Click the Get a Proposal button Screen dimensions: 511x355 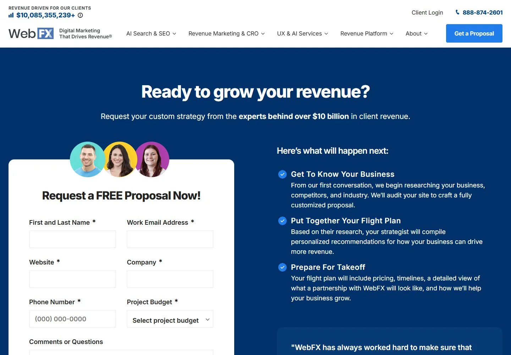pyautogui.click(x=474, y=33)
